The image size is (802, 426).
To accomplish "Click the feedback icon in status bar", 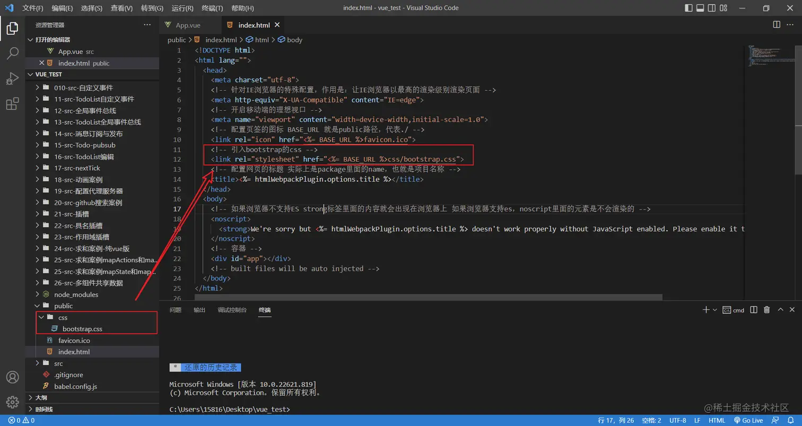I will 775,420.
